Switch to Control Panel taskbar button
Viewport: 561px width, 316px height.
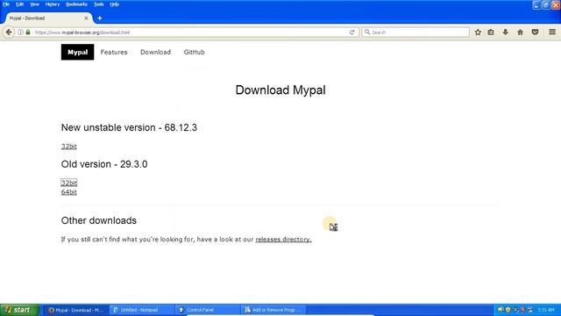coord(207,310)
